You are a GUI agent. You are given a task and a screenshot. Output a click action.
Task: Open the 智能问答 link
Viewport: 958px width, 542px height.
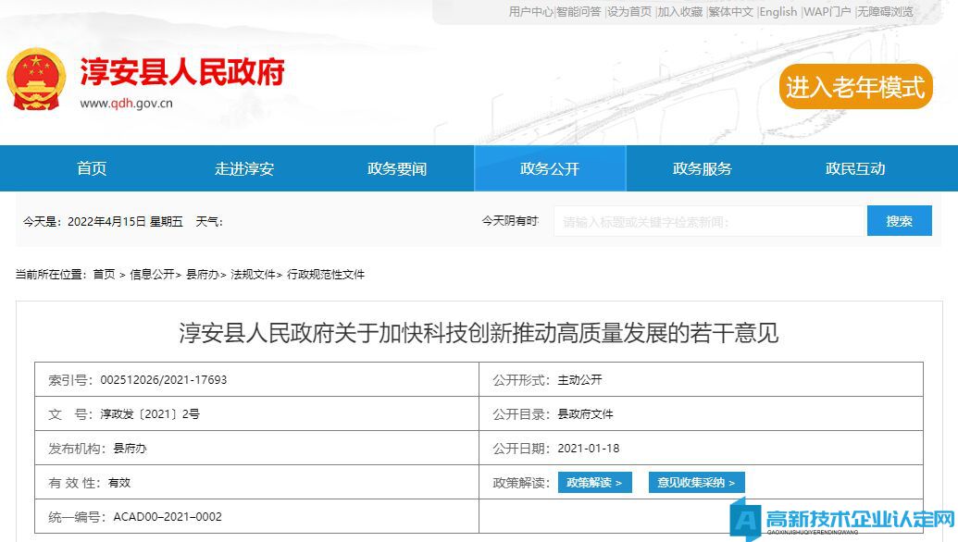579,12
